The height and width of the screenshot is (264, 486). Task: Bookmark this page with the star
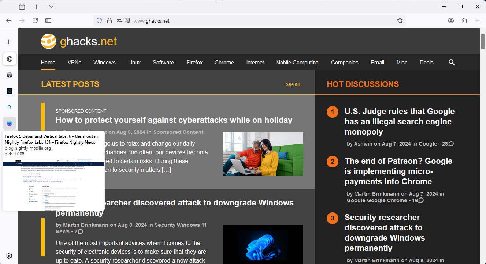[x=400, y=20]
